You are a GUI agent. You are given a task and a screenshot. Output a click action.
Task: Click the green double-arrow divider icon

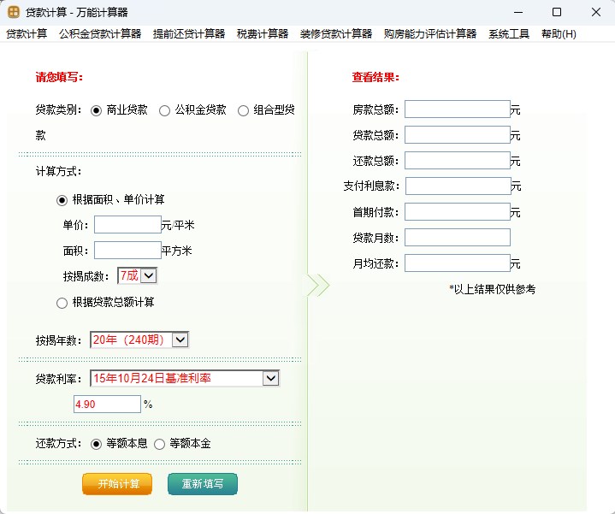(317, 286)
